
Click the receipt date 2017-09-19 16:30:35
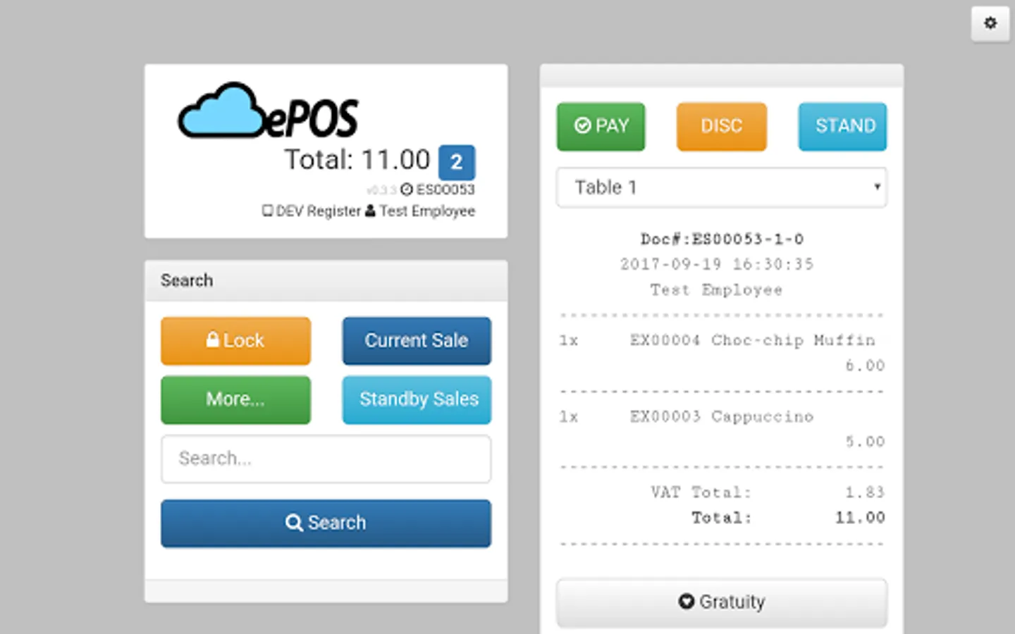717,264
